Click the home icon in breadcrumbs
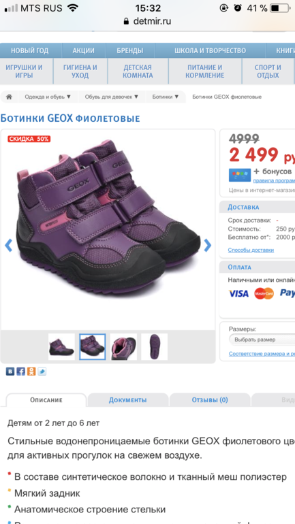Screen dimensions: 295x524 click(9, 97)
